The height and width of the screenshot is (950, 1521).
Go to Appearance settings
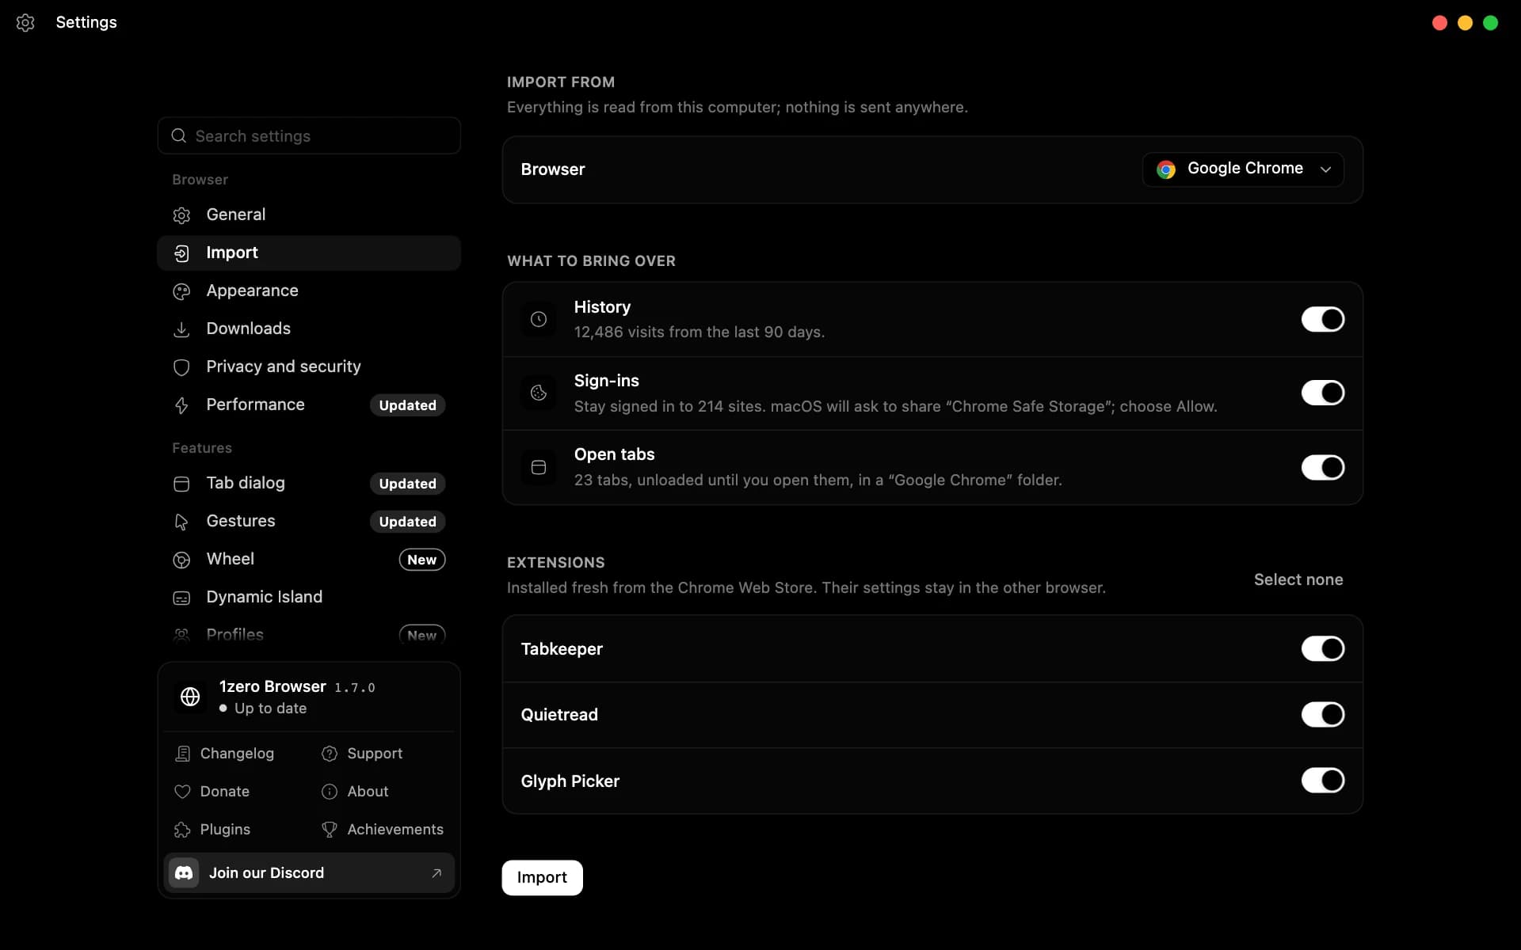click(x=309, y=291)
